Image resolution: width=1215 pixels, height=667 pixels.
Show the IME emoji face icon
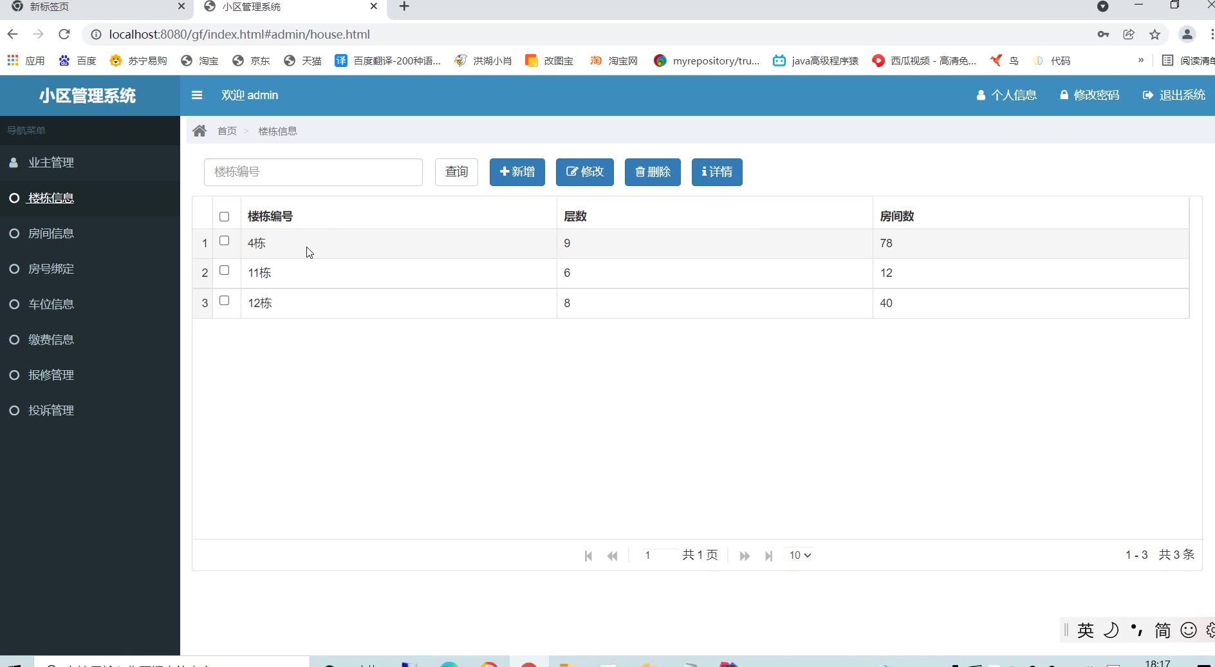click(1189, 630)
